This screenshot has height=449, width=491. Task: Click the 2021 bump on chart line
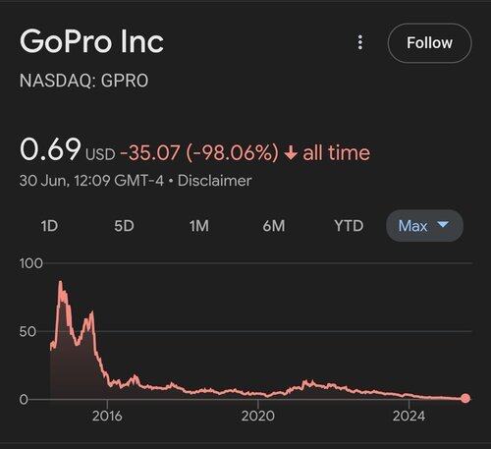point(307,382)
